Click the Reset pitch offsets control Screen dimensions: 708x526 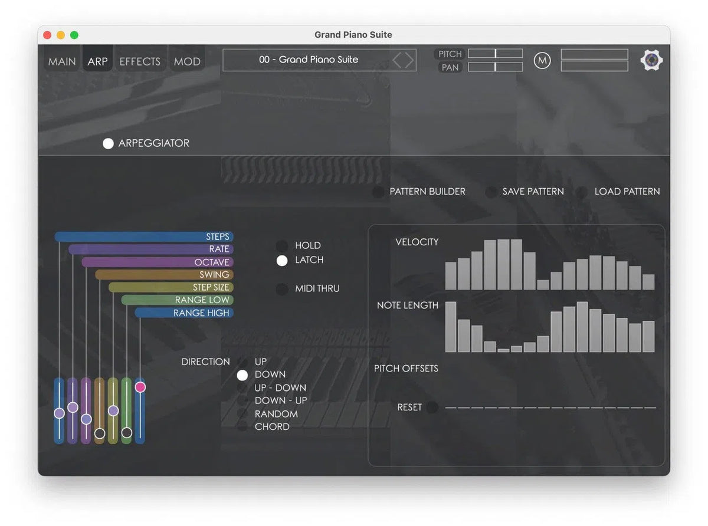pos(432,407)
